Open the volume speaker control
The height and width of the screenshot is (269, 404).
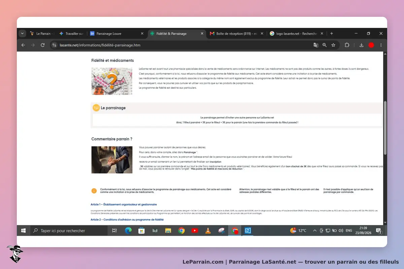click(341, 231)
